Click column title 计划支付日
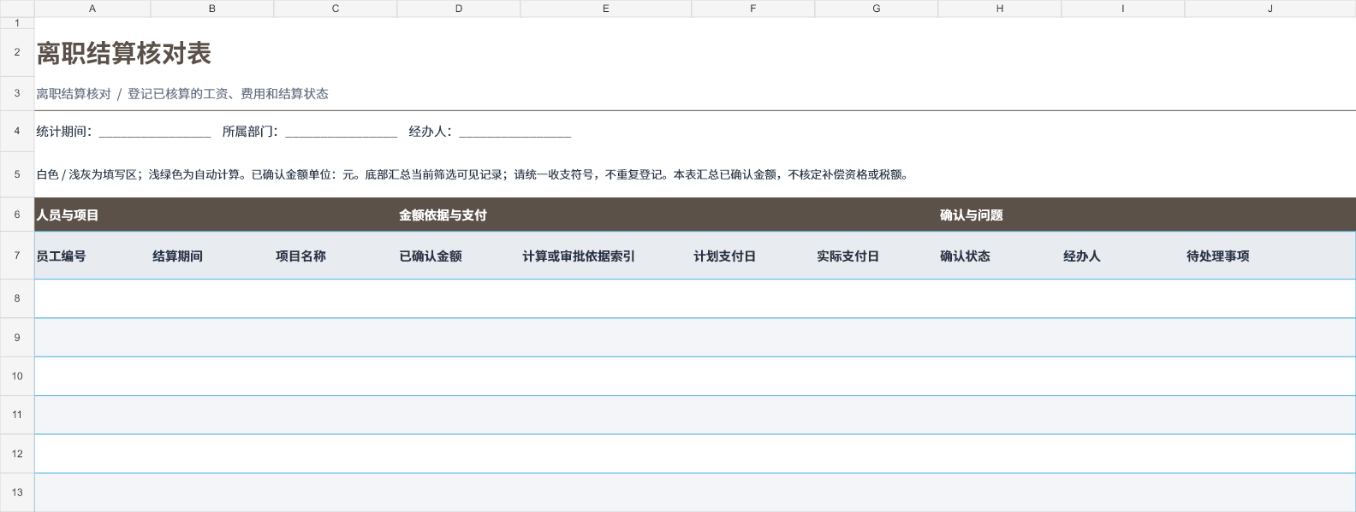The width and height of the screenshot is (1356, 512). coord(725,256)
